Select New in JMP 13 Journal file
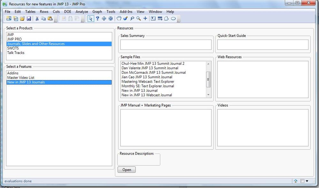 (x=163, y=91)
